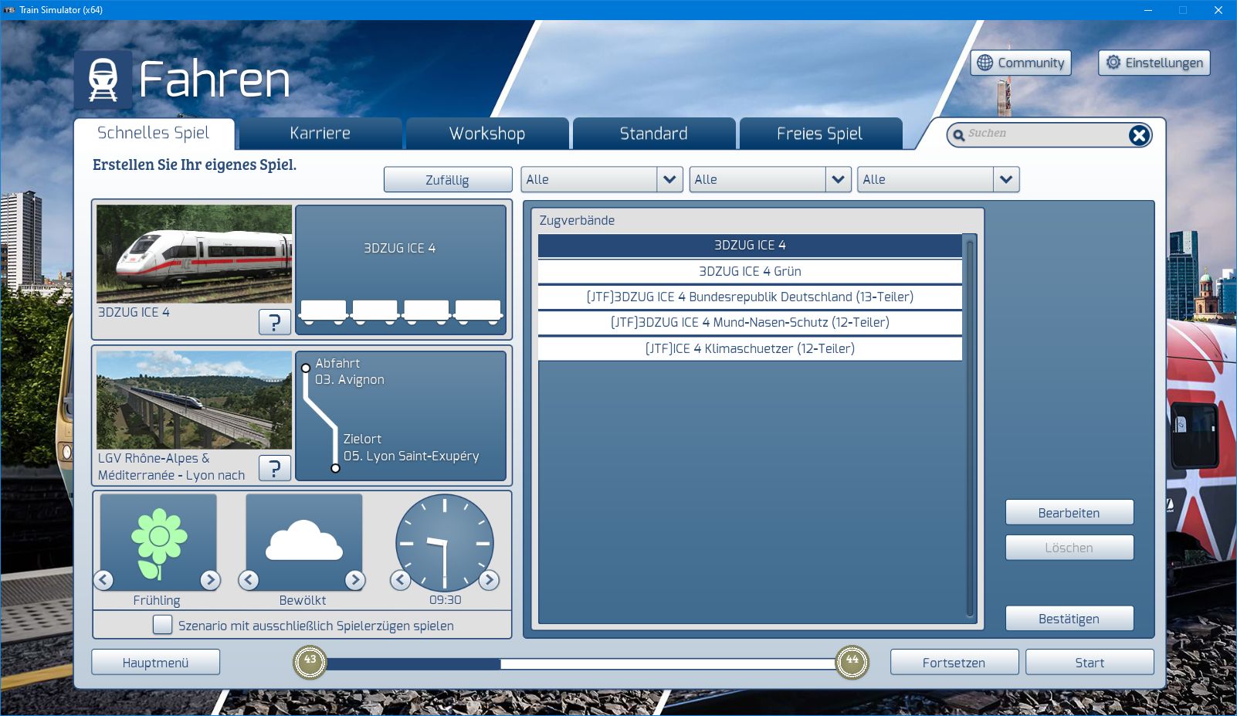Click the level 44 badge icon

[x=852, y=662]
